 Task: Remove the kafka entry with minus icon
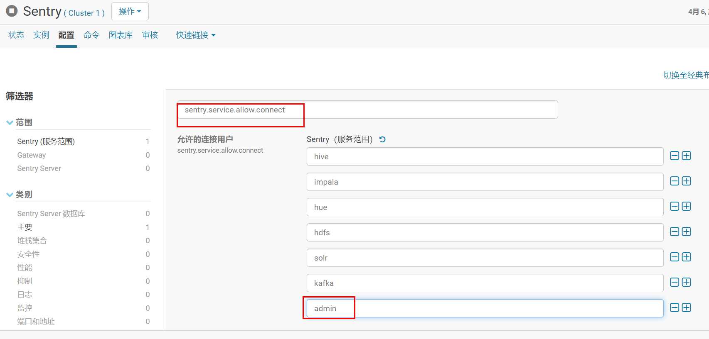click(675, 282)
